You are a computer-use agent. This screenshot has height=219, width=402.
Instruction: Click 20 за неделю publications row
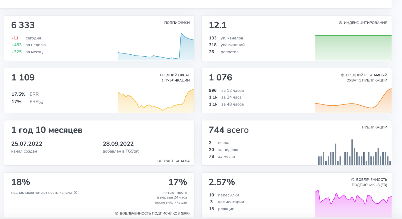223,150
